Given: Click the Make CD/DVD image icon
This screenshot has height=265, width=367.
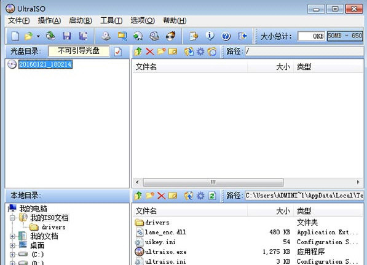Looking at the screenshot, I should click(x=106, y=36).
